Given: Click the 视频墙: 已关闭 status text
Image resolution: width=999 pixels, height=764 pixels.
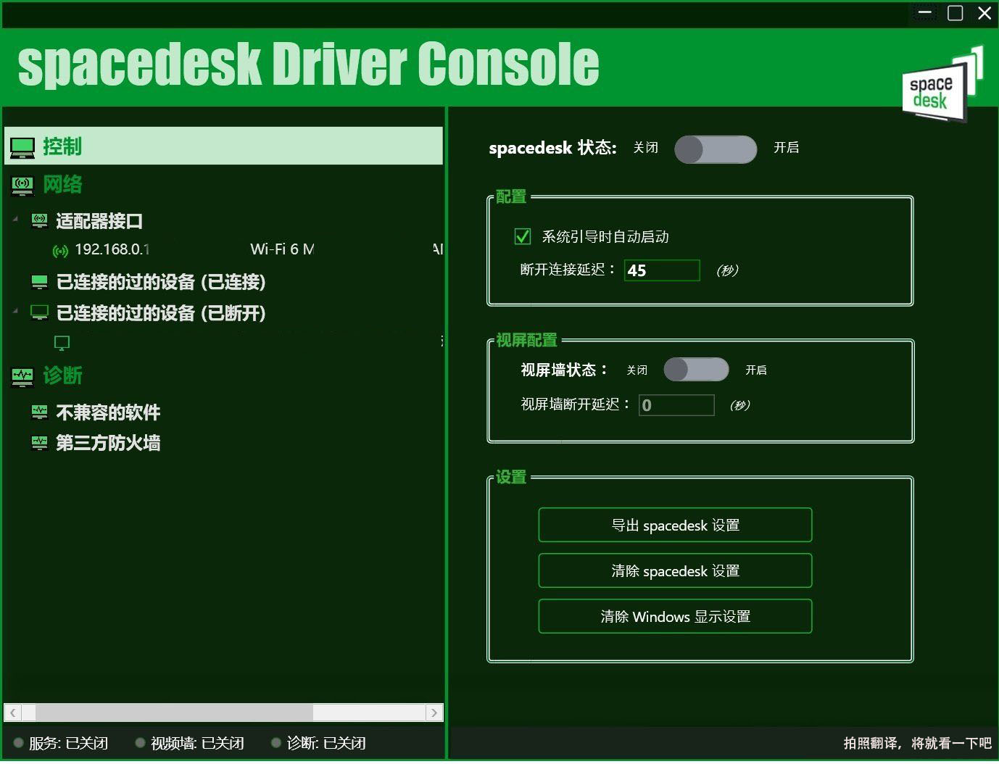Looking at the screenshot, I should click(197, 743).
